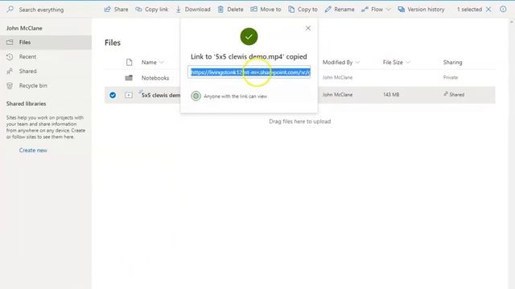Click Share label in the toolbar
The height and width of the screenshot is (289, 515).
[121, 9]
